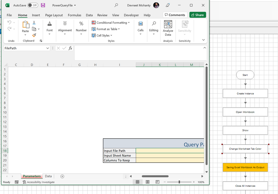The height and width of the screenshot is (194, 278).
Task: Select Normal view button in status bar
Action: 137,182
